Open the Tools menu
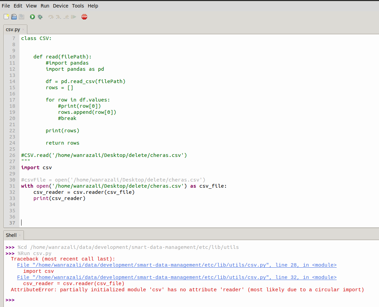The width and height of the screenshot is (379, 307). click(x=78, y=5)
